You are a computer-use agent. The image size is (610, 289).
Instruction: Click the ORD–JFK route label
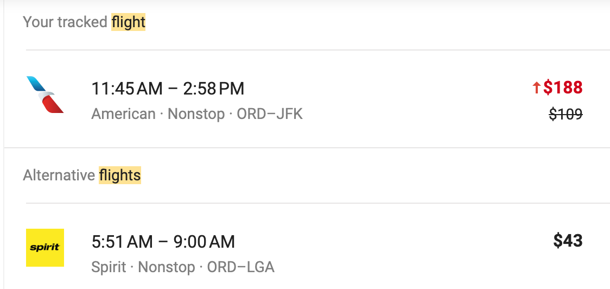[x=270, y=114]
